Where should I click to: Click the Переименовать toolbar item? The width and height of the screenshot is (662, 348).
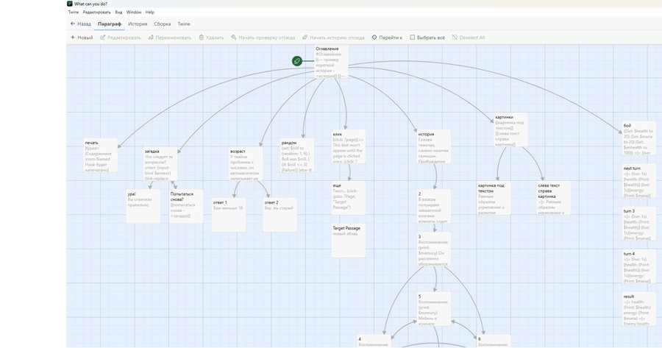pos(169,38)
